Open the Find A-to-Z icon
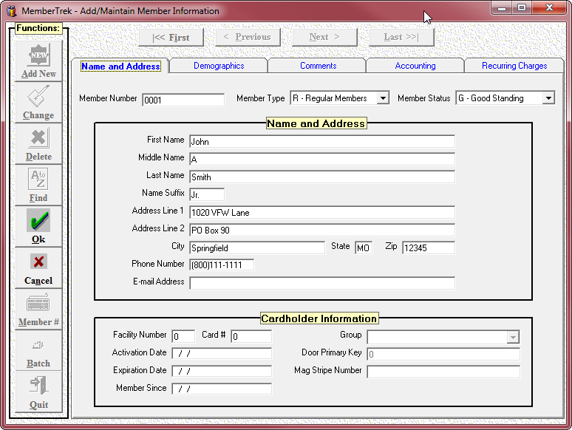The width and height of the screenshot is (572, 430). [38, 179]
